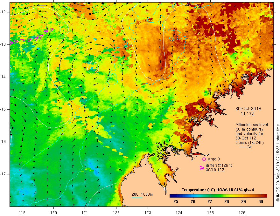Click longitude axis label 126
The image size is (280, 216).
pyautogui.click(x=242, y=213)
